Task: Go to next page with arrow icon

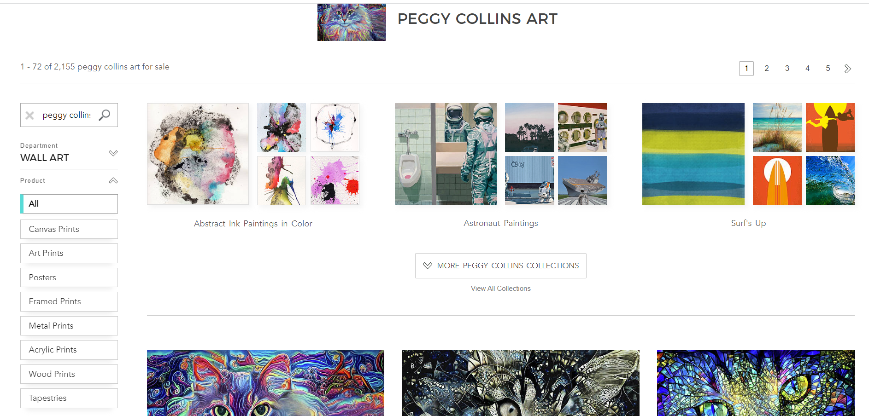Action: (x=847, y=69)
